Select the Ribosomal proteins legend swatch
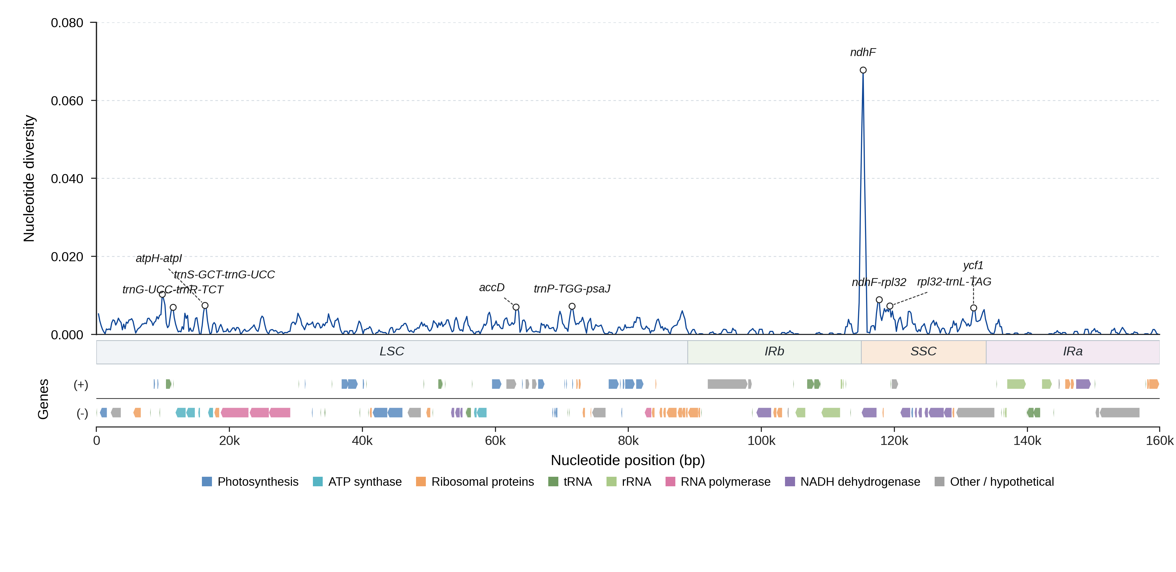This screenshot has width=1176, height=572. [421, 482]
